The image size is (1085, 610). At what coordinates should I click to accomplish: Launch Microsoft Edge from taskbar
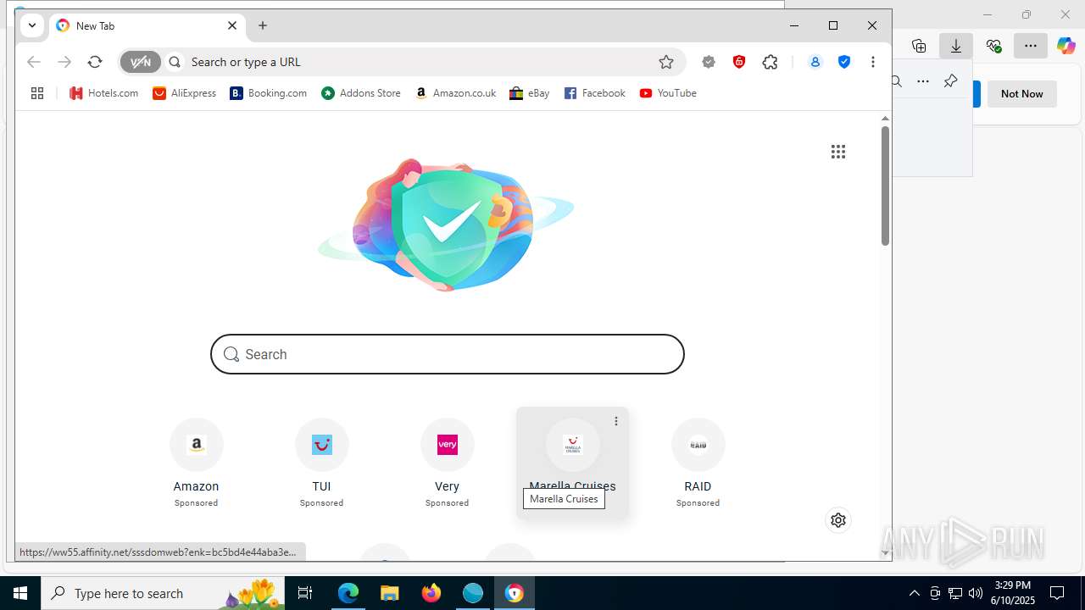[x=348, y=593]
